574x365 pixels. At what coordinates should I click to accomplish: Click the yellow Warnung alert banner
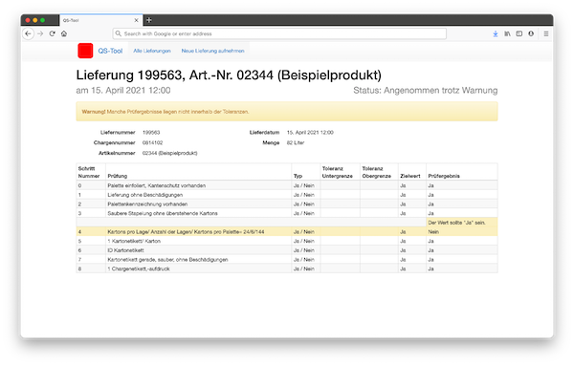tap(287, 112)
